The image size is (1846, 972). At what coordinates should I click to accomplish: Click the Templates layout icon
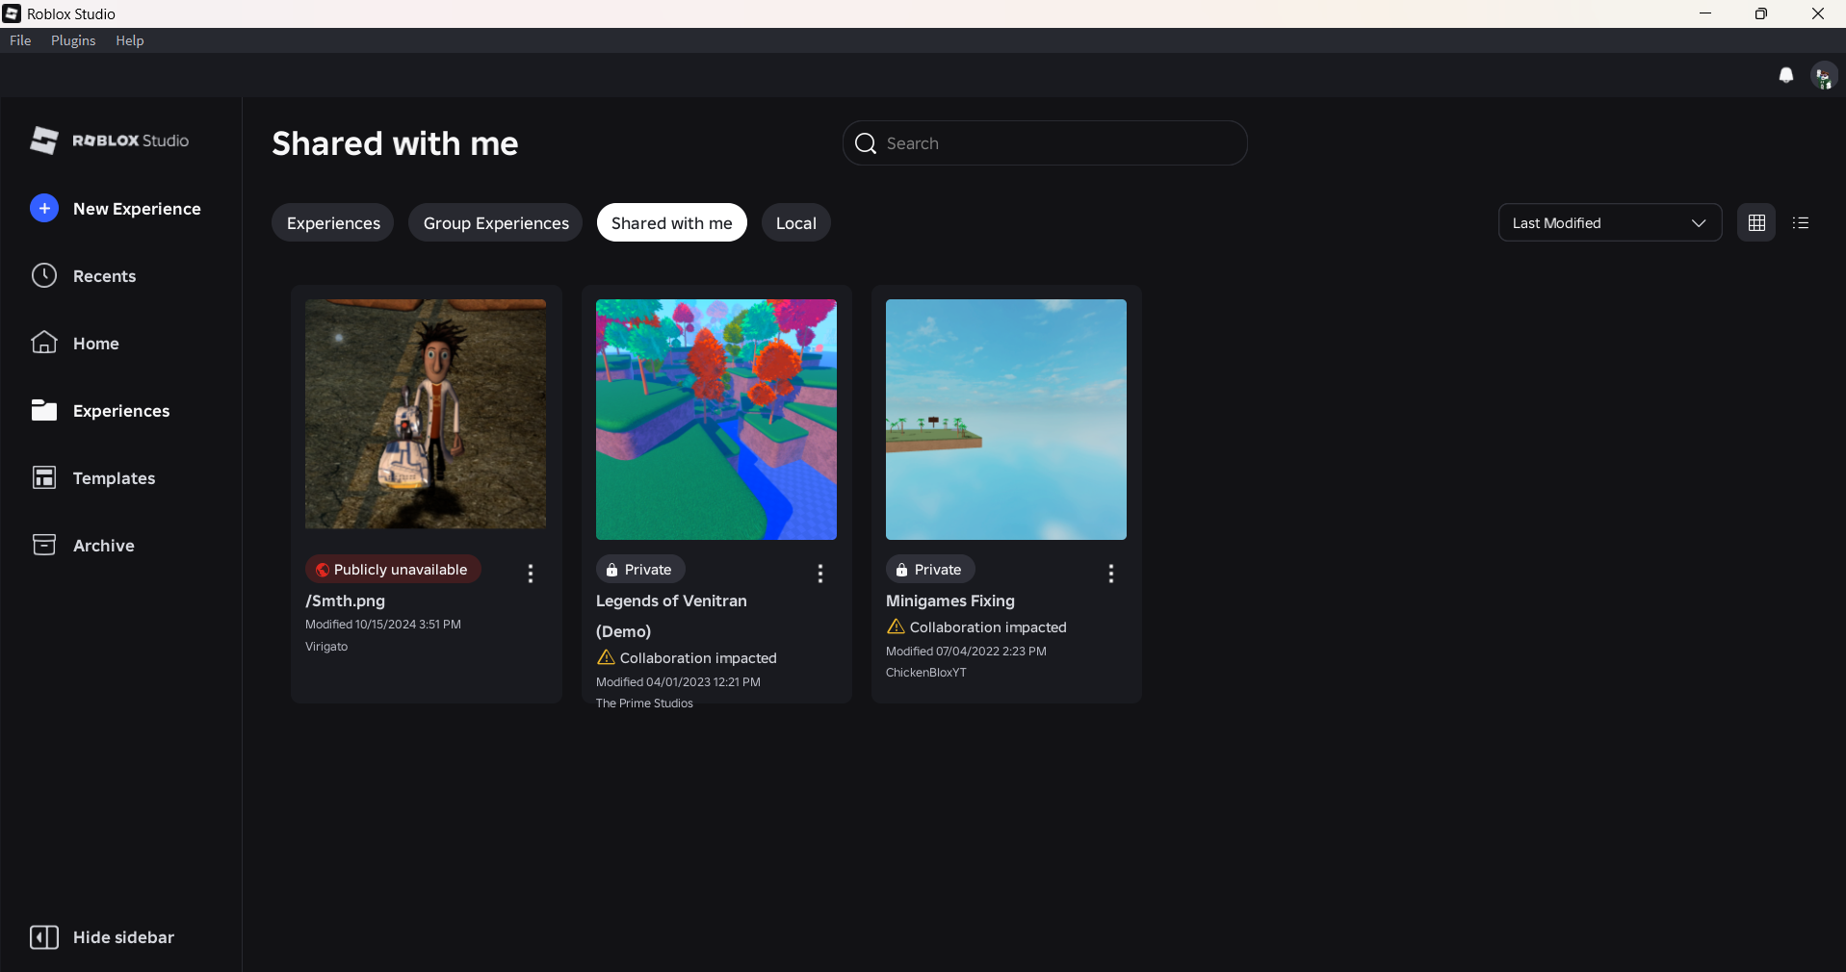coord(44,477)
